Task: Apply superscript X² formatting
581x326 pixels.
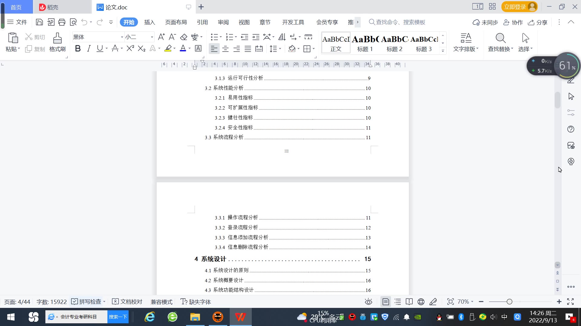Action: coord(130,48)
